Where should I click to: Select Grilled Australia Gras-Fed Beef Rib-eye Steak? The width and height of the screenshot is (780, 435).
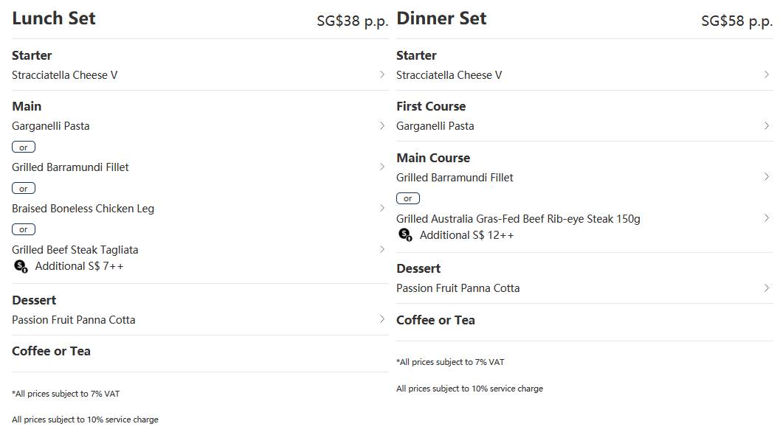pyautogui.click(x=518, y=219)
